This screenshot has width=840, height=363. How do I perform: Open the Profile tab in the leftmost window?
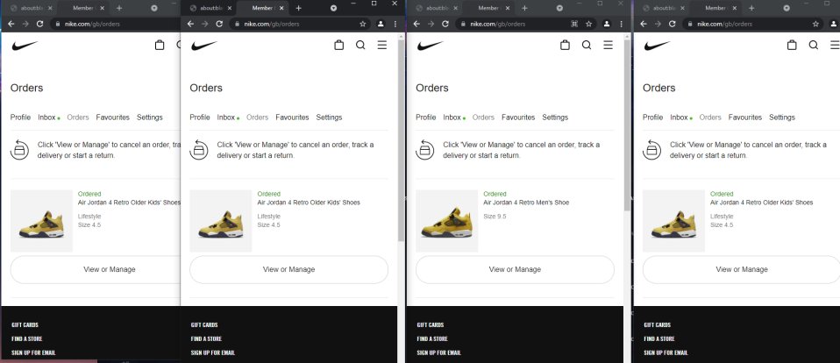click(20, 117)
